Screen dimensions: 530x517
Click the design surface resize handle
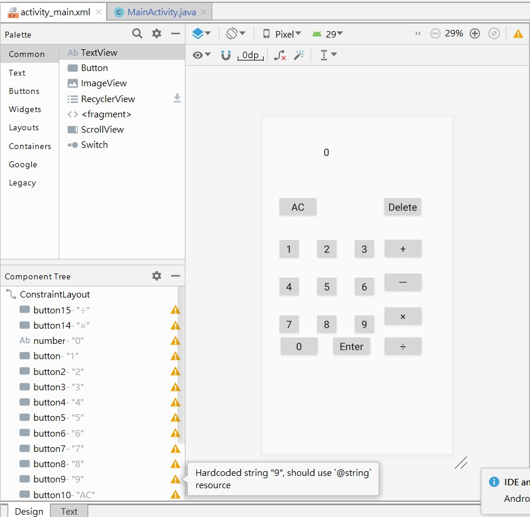461,462
